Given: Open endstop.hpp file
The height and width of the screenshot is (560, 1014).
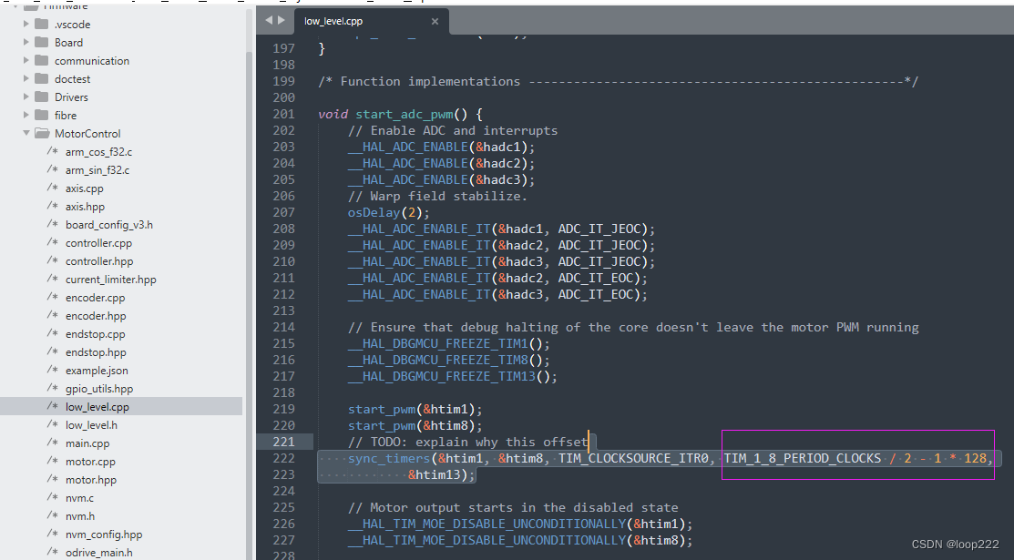Looking at the screenshot, I should click(x=96, y=351).
